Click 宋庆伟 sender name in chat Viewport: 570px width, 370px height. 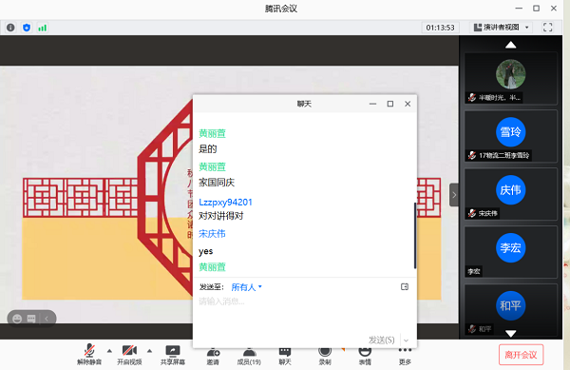click(212, 234)
